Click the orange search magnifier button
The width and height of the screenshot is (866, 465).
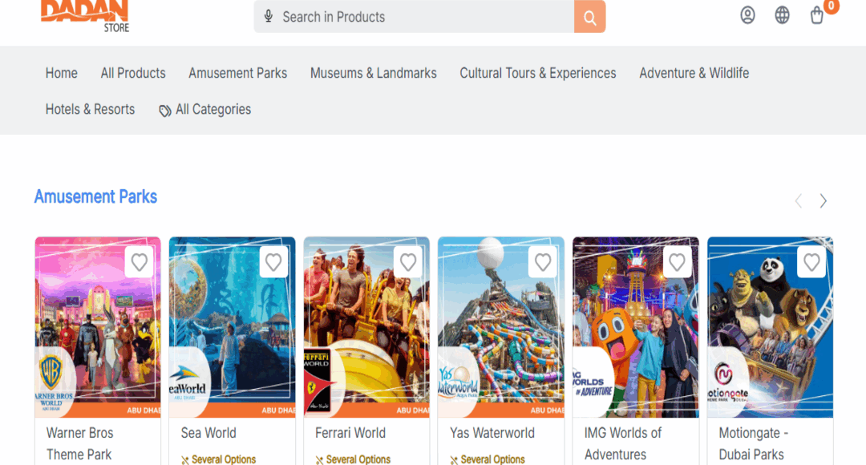[x=589, y=18]
